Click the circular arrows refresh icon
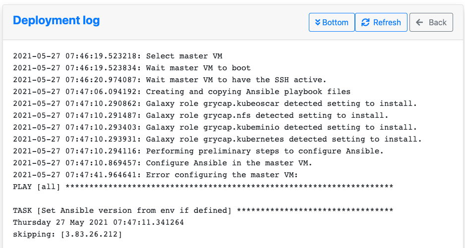This screenshot has height=248, width=465. click(x=365, y=22)
